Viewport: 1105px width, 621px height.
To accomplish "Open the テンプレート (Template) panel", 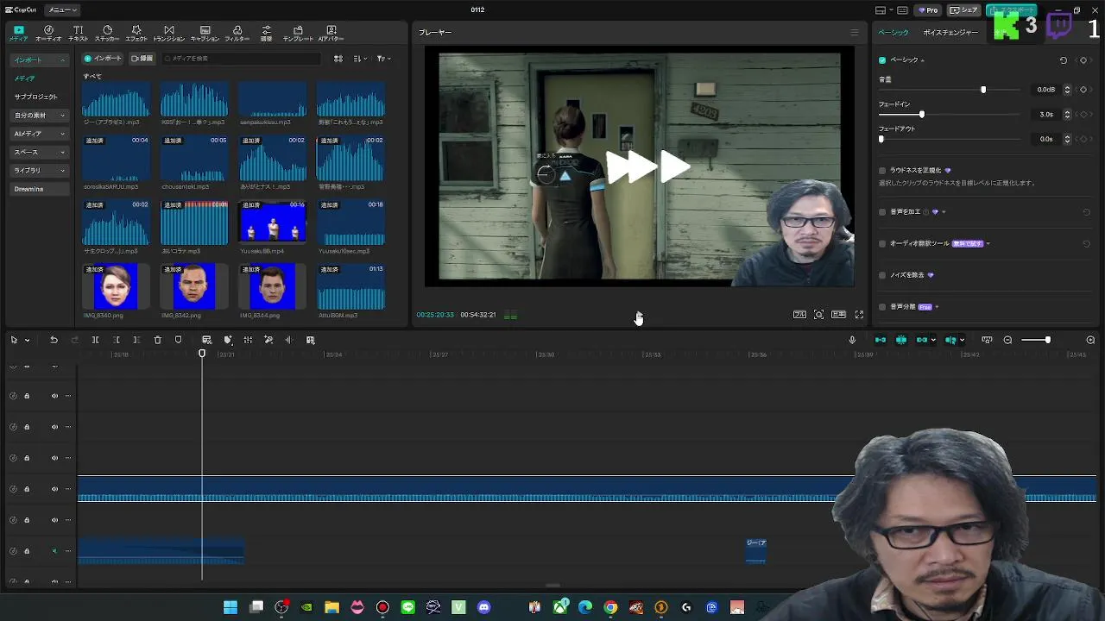I will pos(298,34).
